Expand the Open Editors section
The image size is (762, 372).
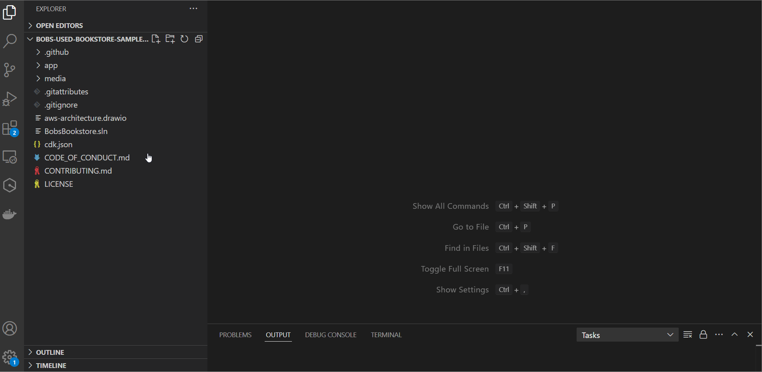[x=59, y=25]
